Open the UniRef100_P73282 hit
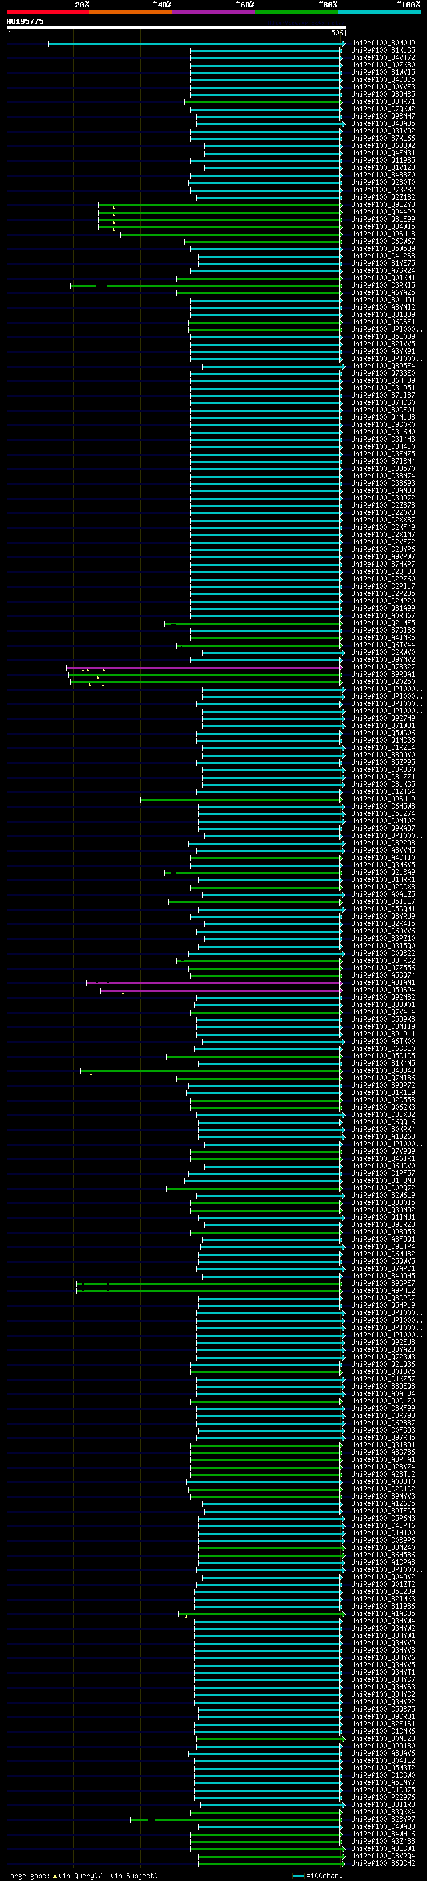Screen dimensions: 427x1881 click(383, 190)
